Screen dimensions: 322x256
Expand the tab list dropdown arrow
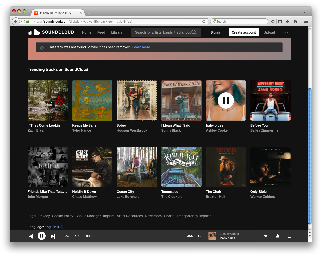[305, 12]
